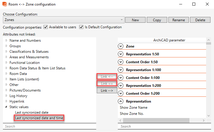Expand Content Order 1:50 chevron icon
214x132 pixels.
click(121, 62)
